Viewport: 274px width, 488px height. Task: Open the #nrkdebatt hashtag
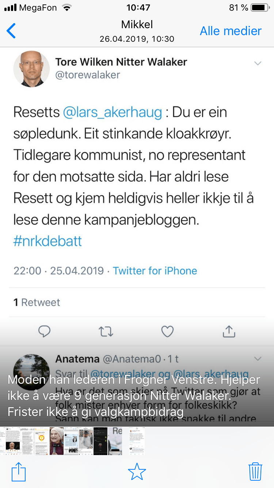(47, 241)
